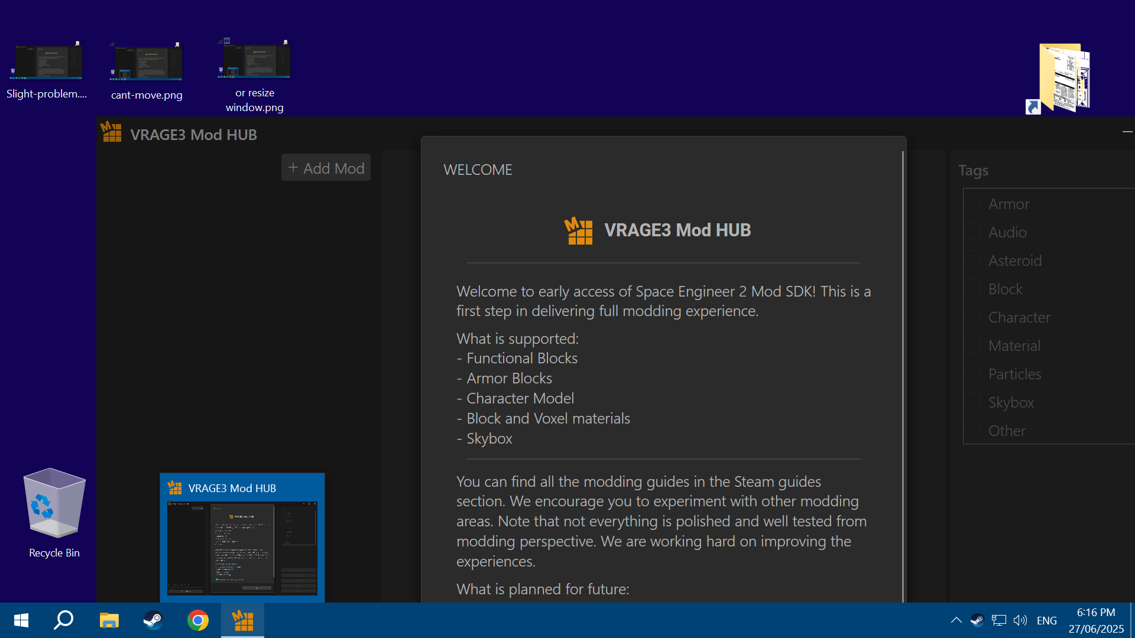Toggle the Armor tag checkbox
Screen dimensions: 1135x638
[973, 203]
